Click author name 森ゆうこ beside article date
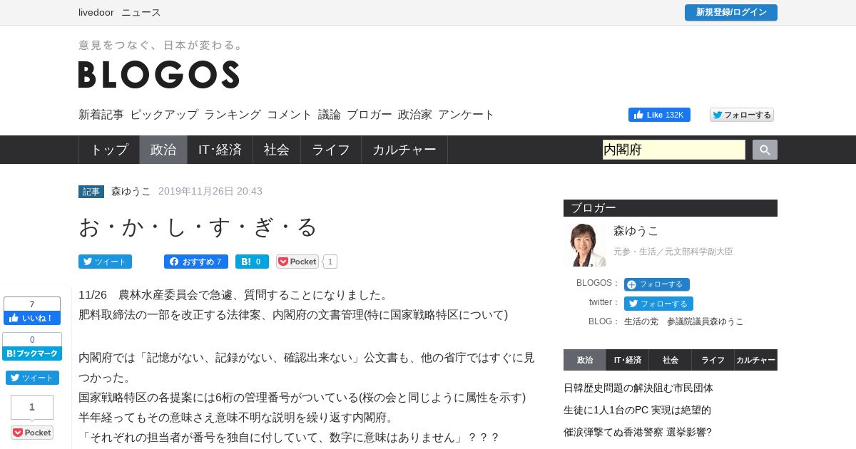 pos(131,191)
